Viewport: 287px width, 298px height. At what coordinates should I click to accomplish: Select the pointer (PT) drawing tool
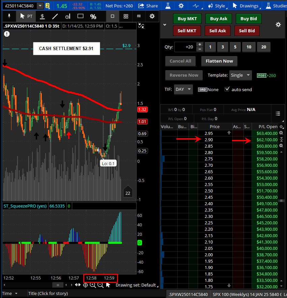pos(26,16)
